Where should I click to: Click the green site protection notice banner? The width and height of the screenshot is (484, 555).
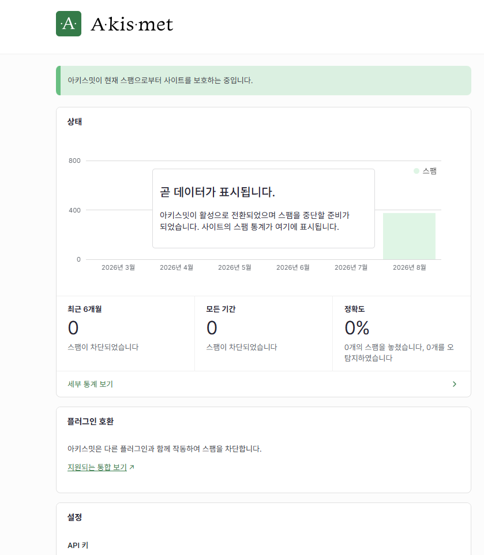tap(264, 80)
